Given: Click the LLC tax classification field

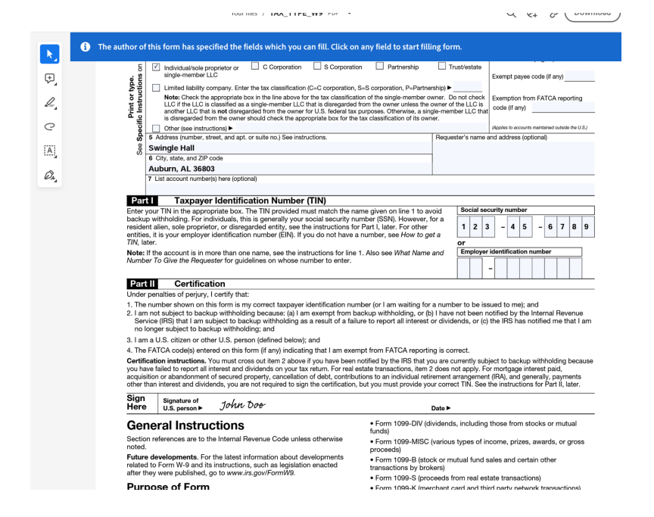Looking at the screenshot, I should coord(468,87).
